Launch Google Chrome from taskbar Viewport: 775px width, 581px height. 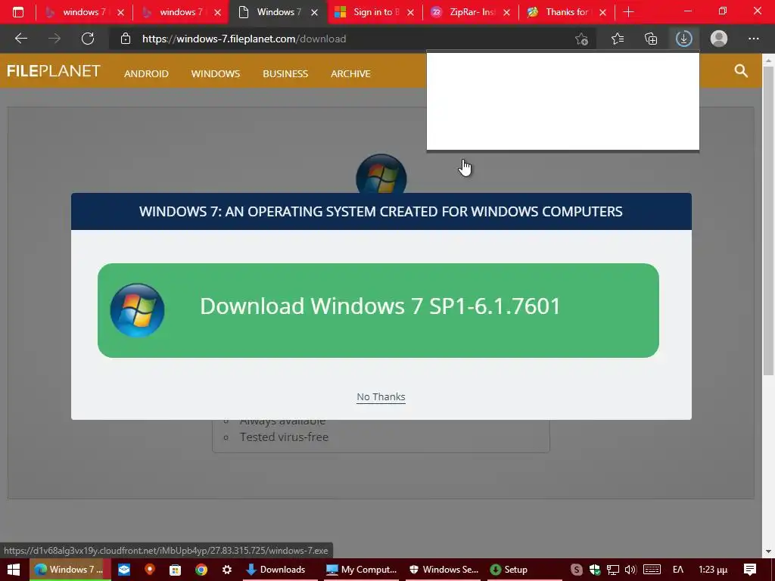(201, 570)
